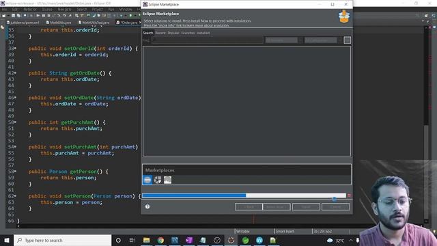Open Google Chrome from the taskbar
Screen dimensions: 437x246
160,240
